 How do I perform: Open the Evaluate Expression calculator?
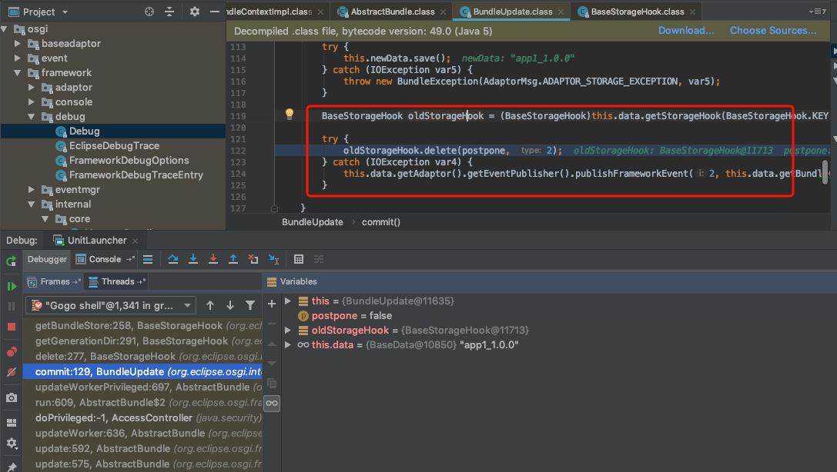point(299,259)
